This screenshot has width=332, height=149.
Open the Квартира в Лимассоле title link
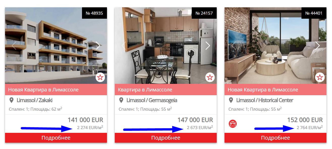tap(145, 90)
